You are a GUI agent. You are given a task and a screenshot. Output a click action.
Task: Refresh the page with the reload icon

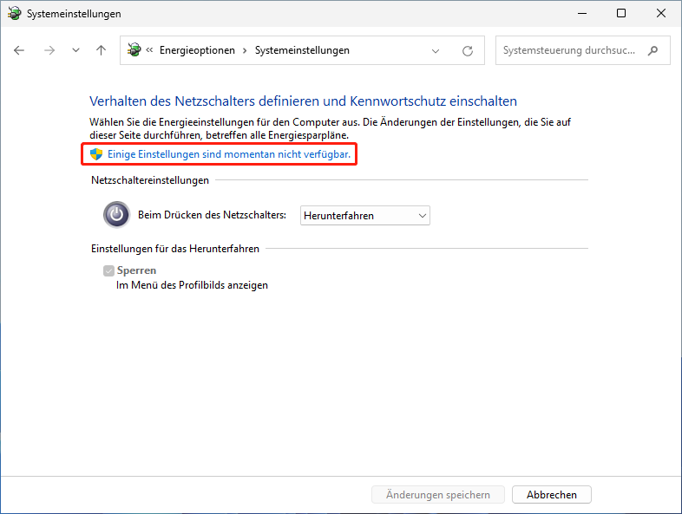[468, 51]
